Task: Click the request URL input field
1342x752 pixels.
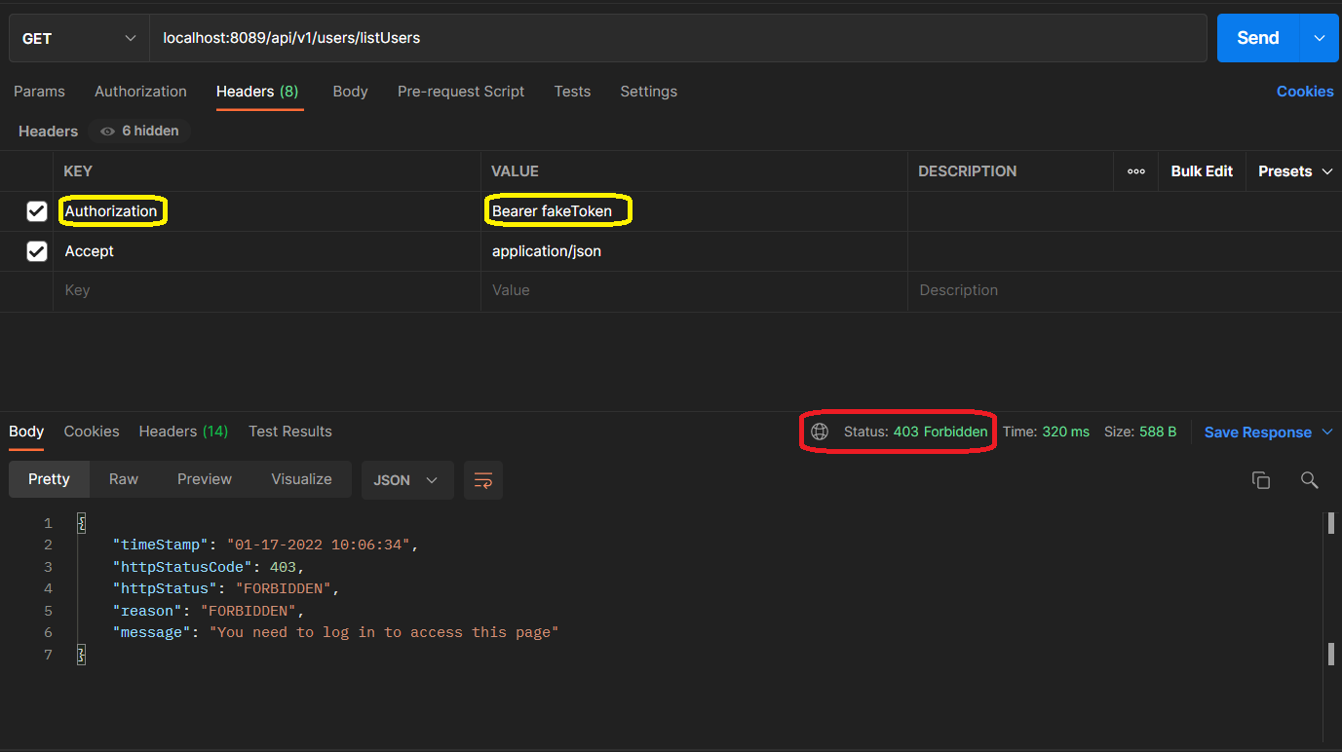Action: click(x=672, y=38)
